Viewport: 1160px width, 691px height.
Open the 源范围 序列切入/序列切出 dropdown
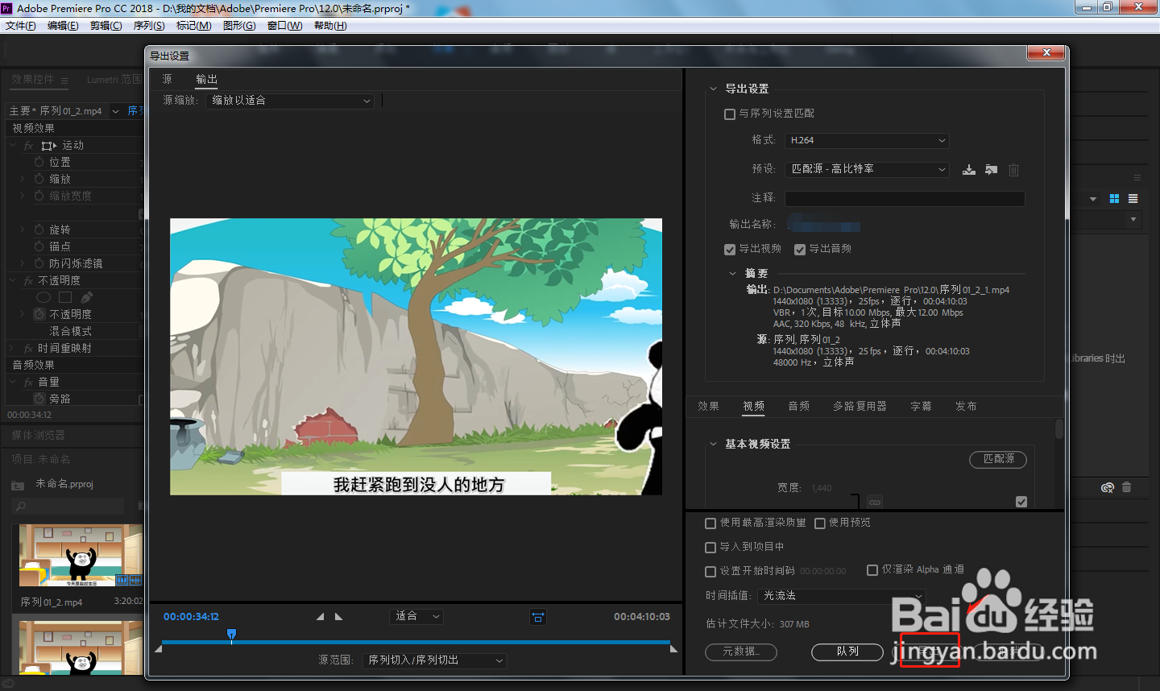(434, 660)
